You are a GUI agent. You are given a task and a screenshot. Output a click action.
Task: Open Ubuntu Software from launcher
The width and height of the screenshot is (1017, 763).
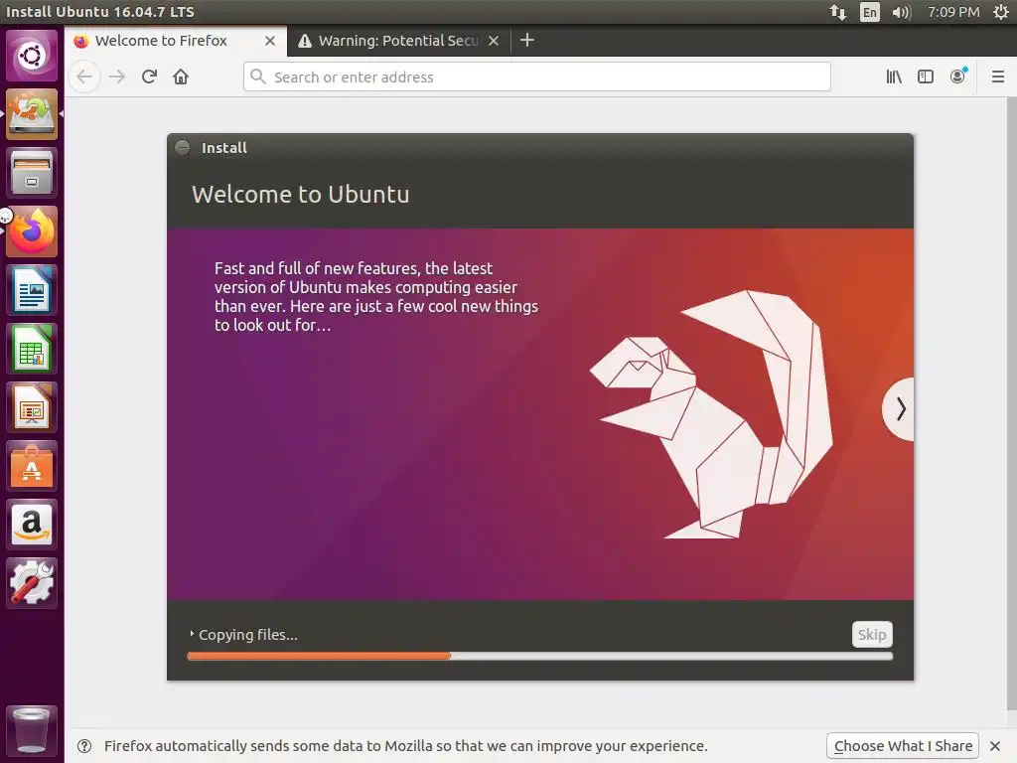[31, 466]
